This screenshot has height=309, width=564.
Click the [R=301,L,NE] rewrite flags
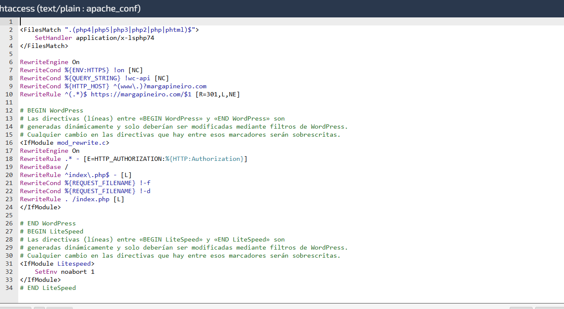[x=218, y=94]
